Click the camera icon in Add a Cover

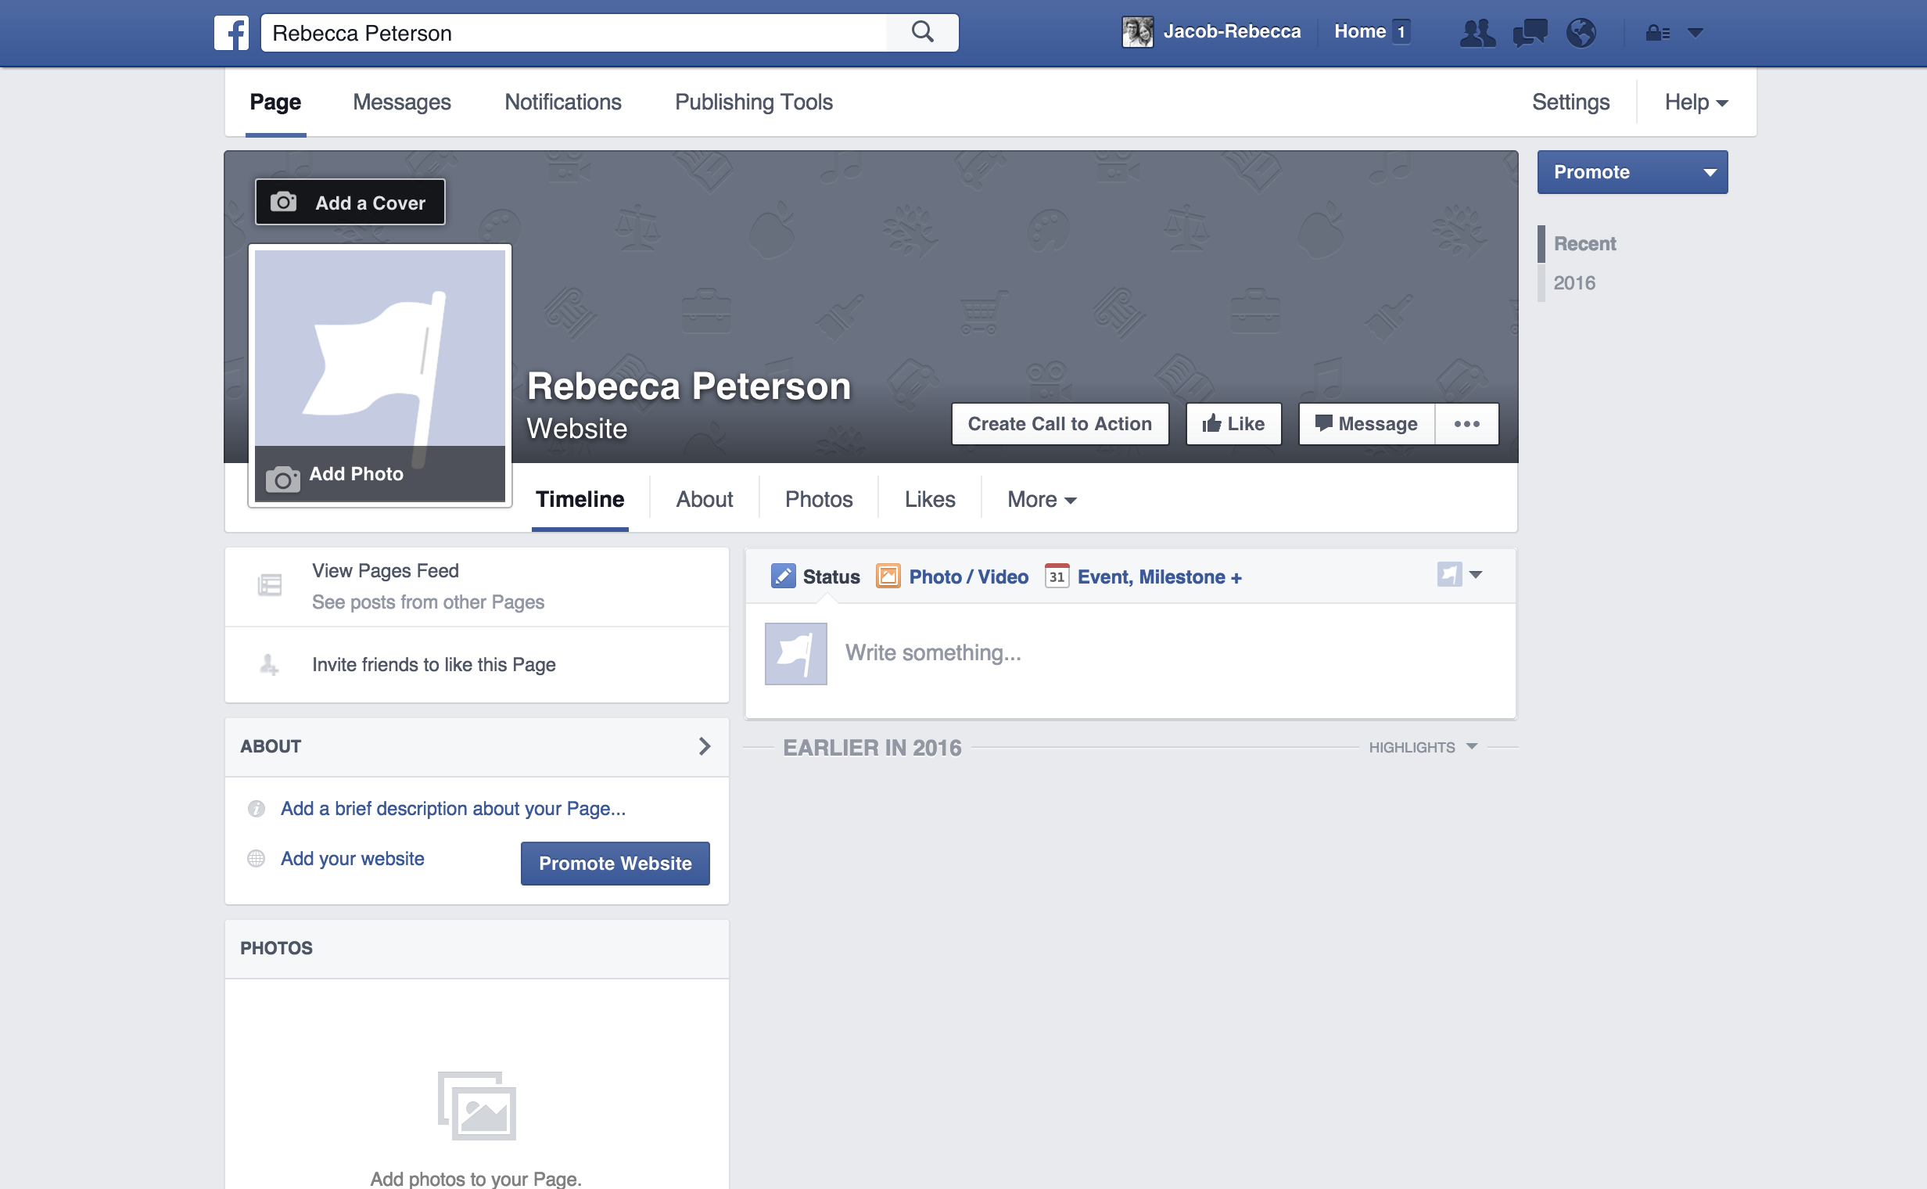point(283,202)
